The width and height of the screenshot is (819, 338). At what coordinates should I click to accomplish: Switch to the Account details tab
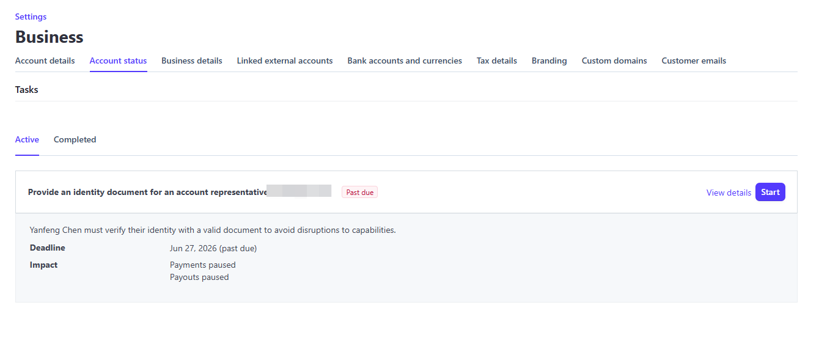pos(45,61)
